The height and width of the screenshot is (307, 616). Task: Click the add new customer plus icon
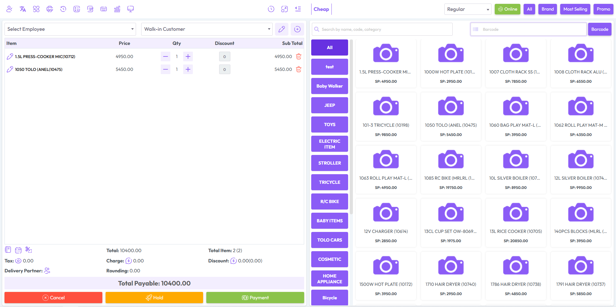coord(297,29)
